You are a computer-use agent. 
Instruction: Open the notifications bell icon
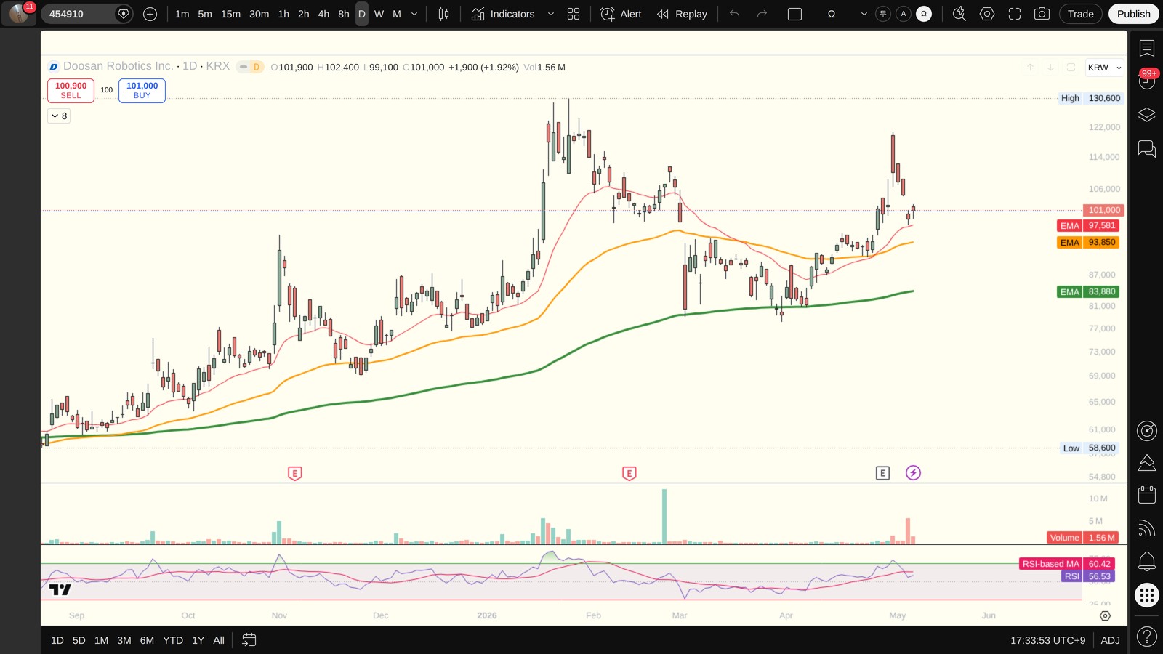pos(1147,561)
